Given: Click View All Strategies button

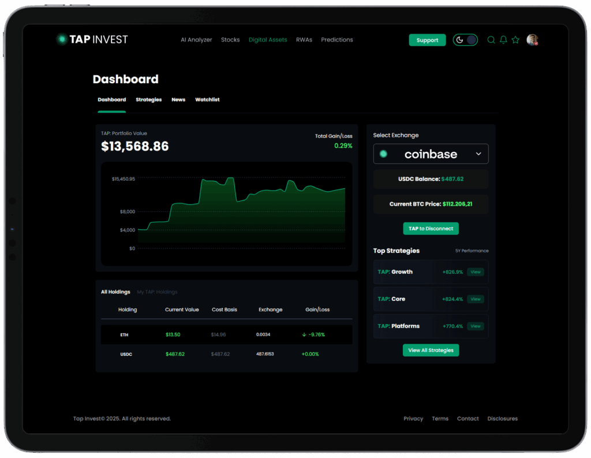Looking at the screenshot, I should (431, 350).
